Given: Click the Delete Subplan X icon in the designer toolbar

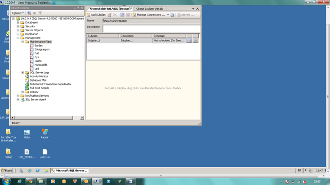Looking at the screenshot, I should (x=115, y=15).
